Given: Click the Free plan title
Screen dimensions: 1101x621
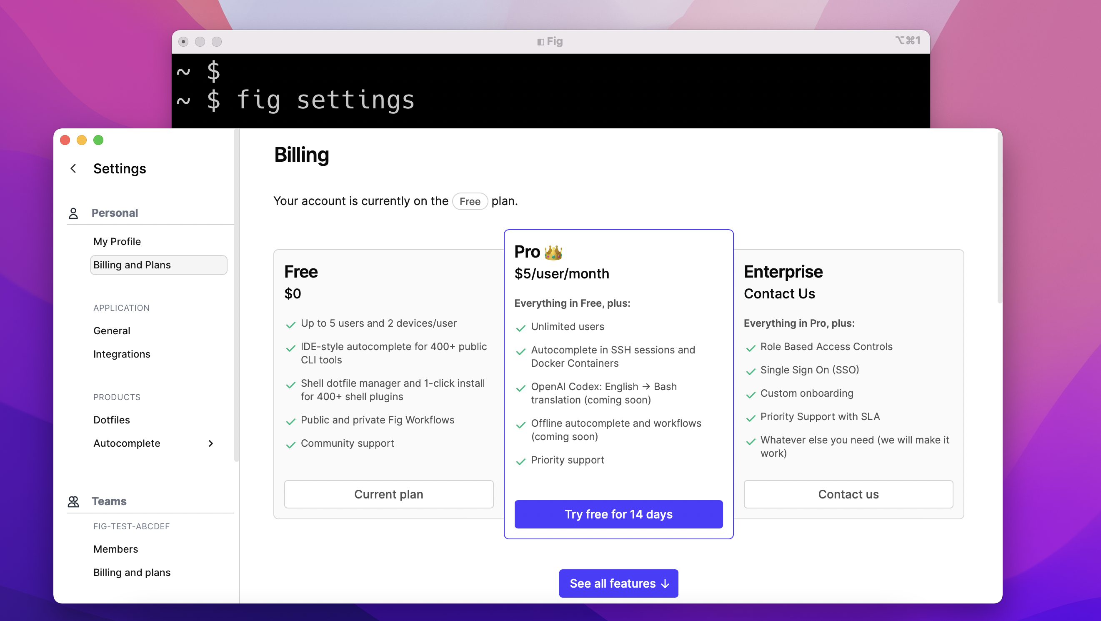Looking at the screenshot, I should pos(301,272).
